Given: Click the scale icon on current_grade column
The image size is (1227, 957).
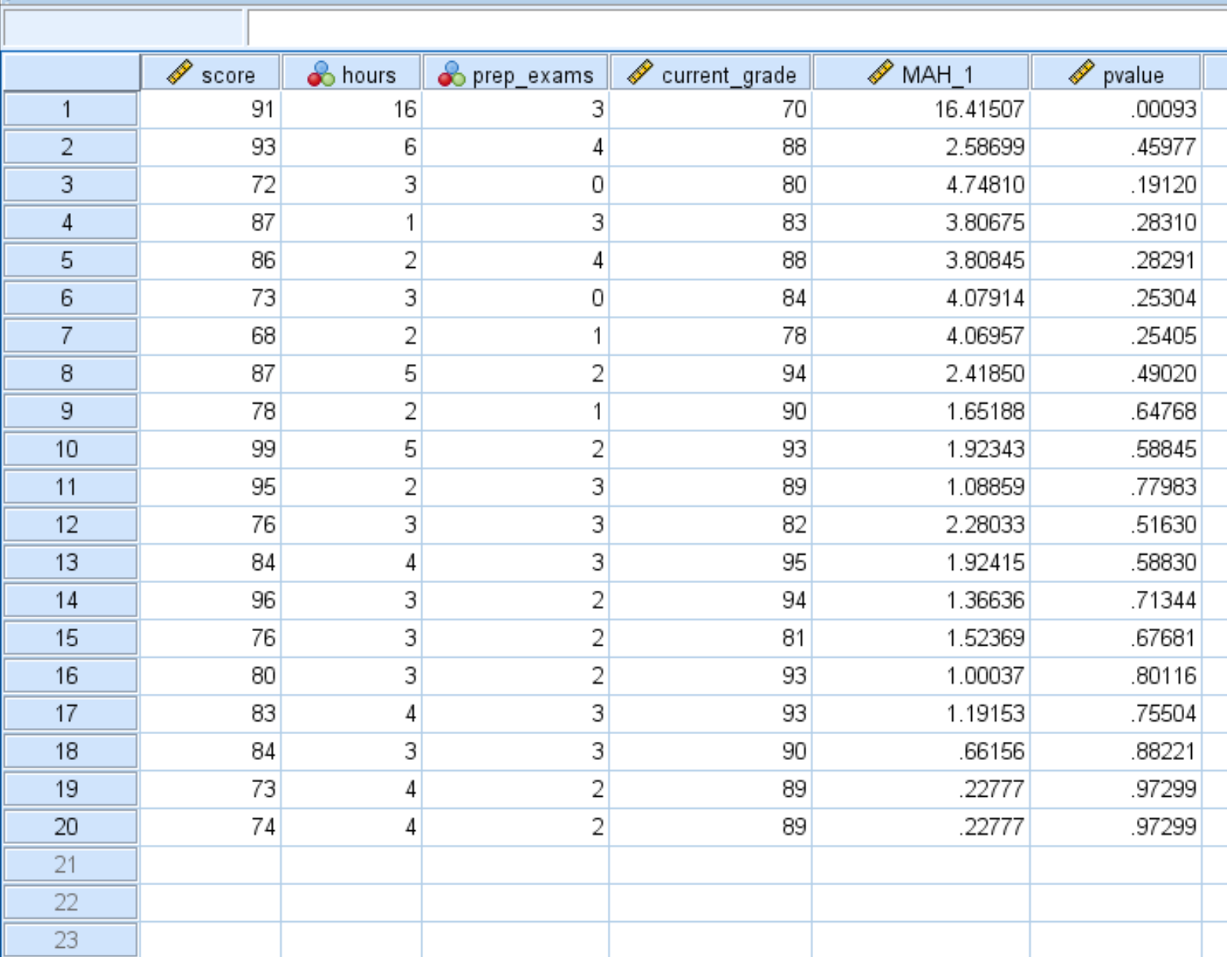Looking at the screenshot, I should [640, 72].
